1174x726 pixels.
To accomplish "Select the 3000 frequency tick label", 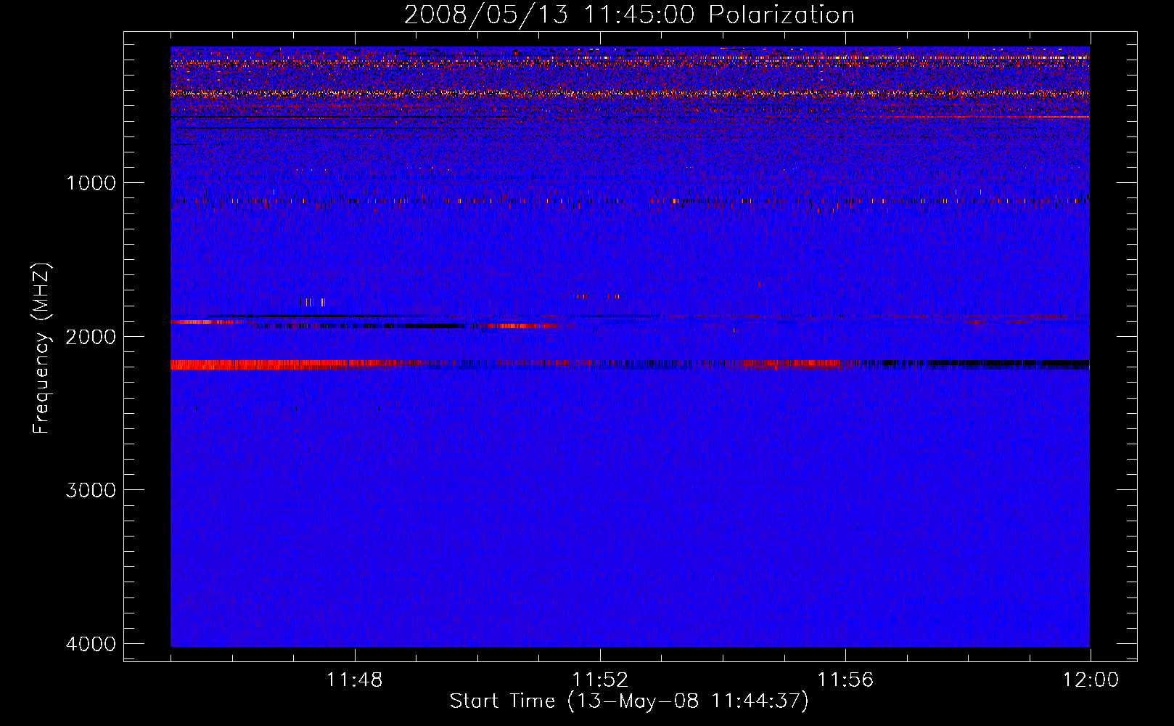I will tap(91, 490).
